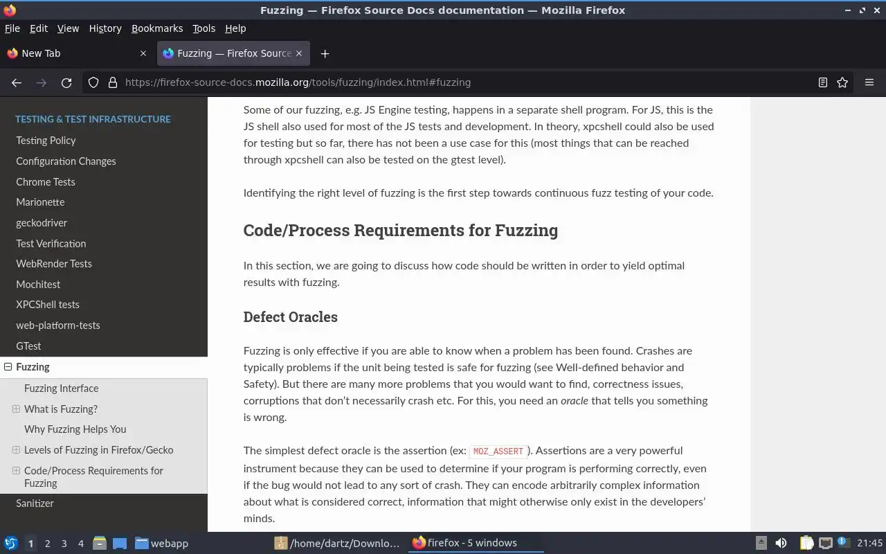Select the Fuzzing — Firefox Source tab
Screen dimensions: 886x554
[x=233, y=53]
